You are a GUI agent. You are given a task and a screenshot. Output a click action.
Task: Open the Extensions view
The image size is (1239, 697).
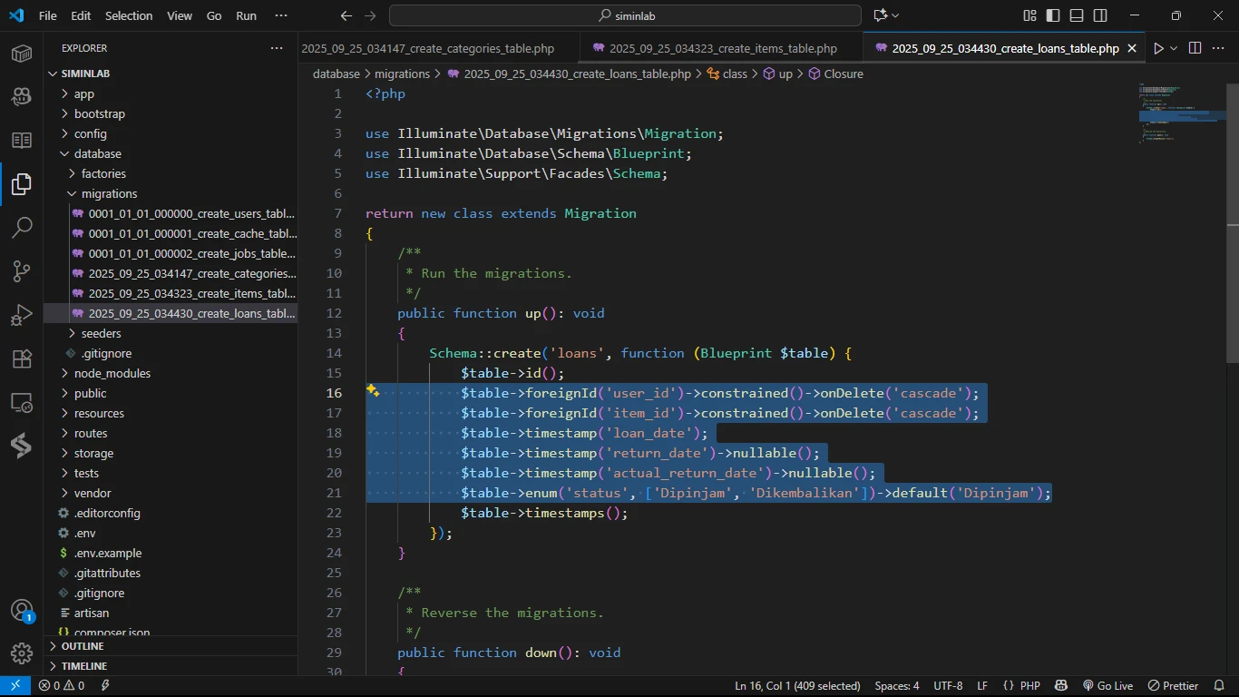coord(22,358)
